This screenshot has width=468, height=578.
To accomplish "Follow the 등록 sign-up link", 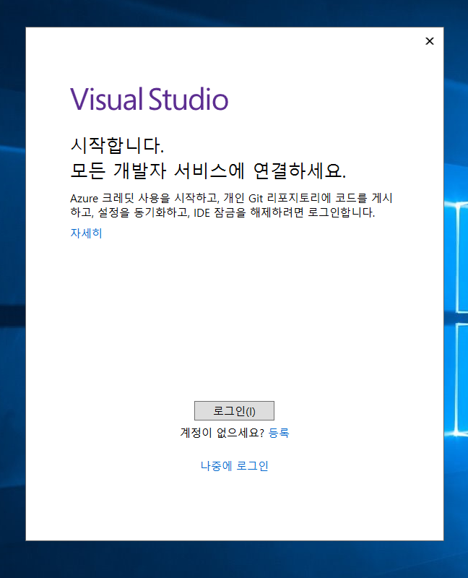I will pos(279,432).
